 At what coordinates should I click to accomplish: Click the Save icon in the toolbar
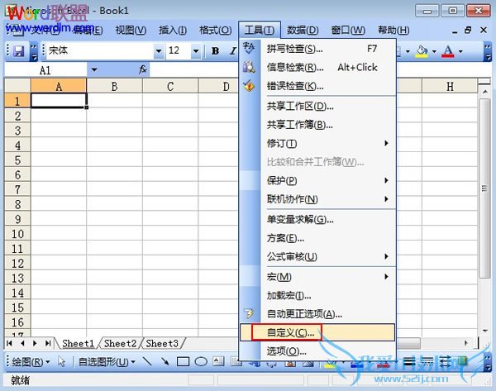(x=19, y=51)
